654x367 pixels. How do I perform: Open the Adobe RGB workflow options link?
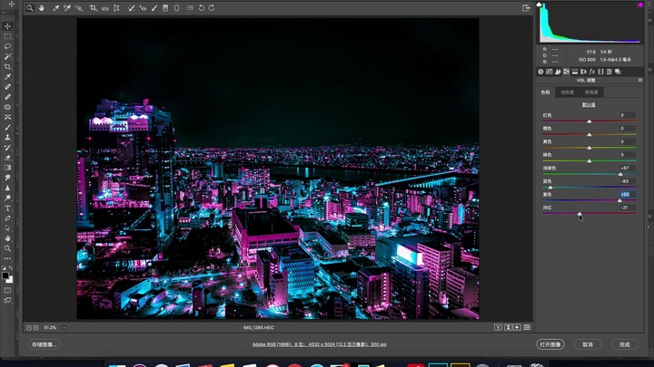319,344
